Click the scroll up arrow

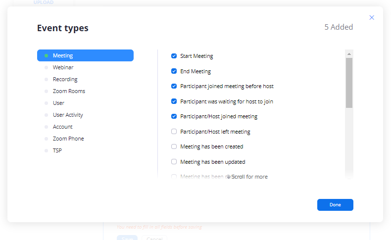349,54
